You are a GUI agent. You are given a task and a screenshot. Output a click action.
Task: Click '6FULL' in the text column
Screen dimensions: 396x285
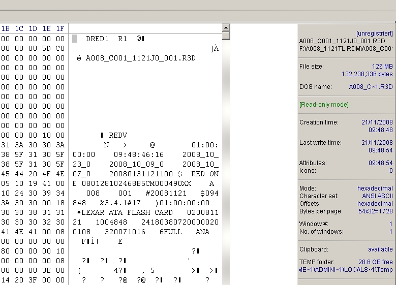coord(171,232)
